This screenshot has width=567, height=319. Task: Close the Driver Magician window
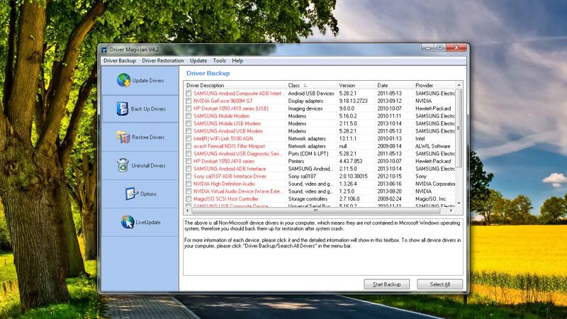pos(456,47)
